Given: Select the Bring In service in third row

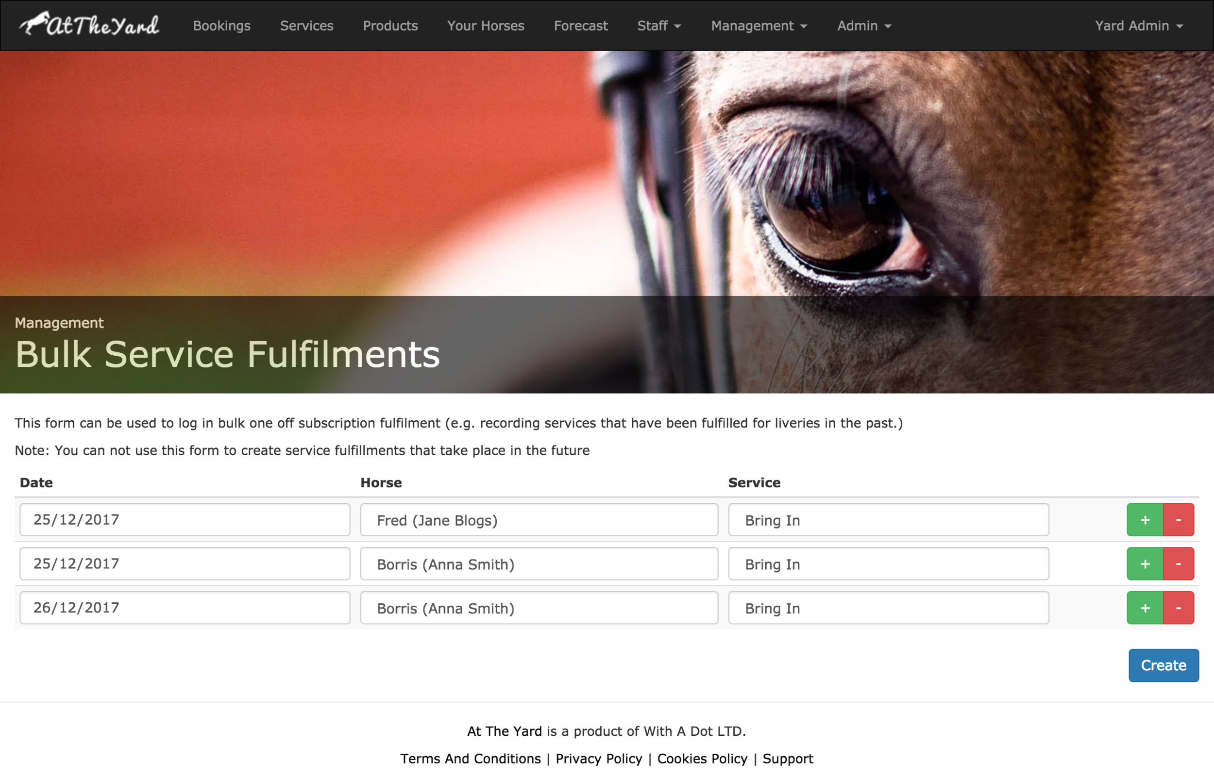Looking at the screenshot, I should pos(889,608).
